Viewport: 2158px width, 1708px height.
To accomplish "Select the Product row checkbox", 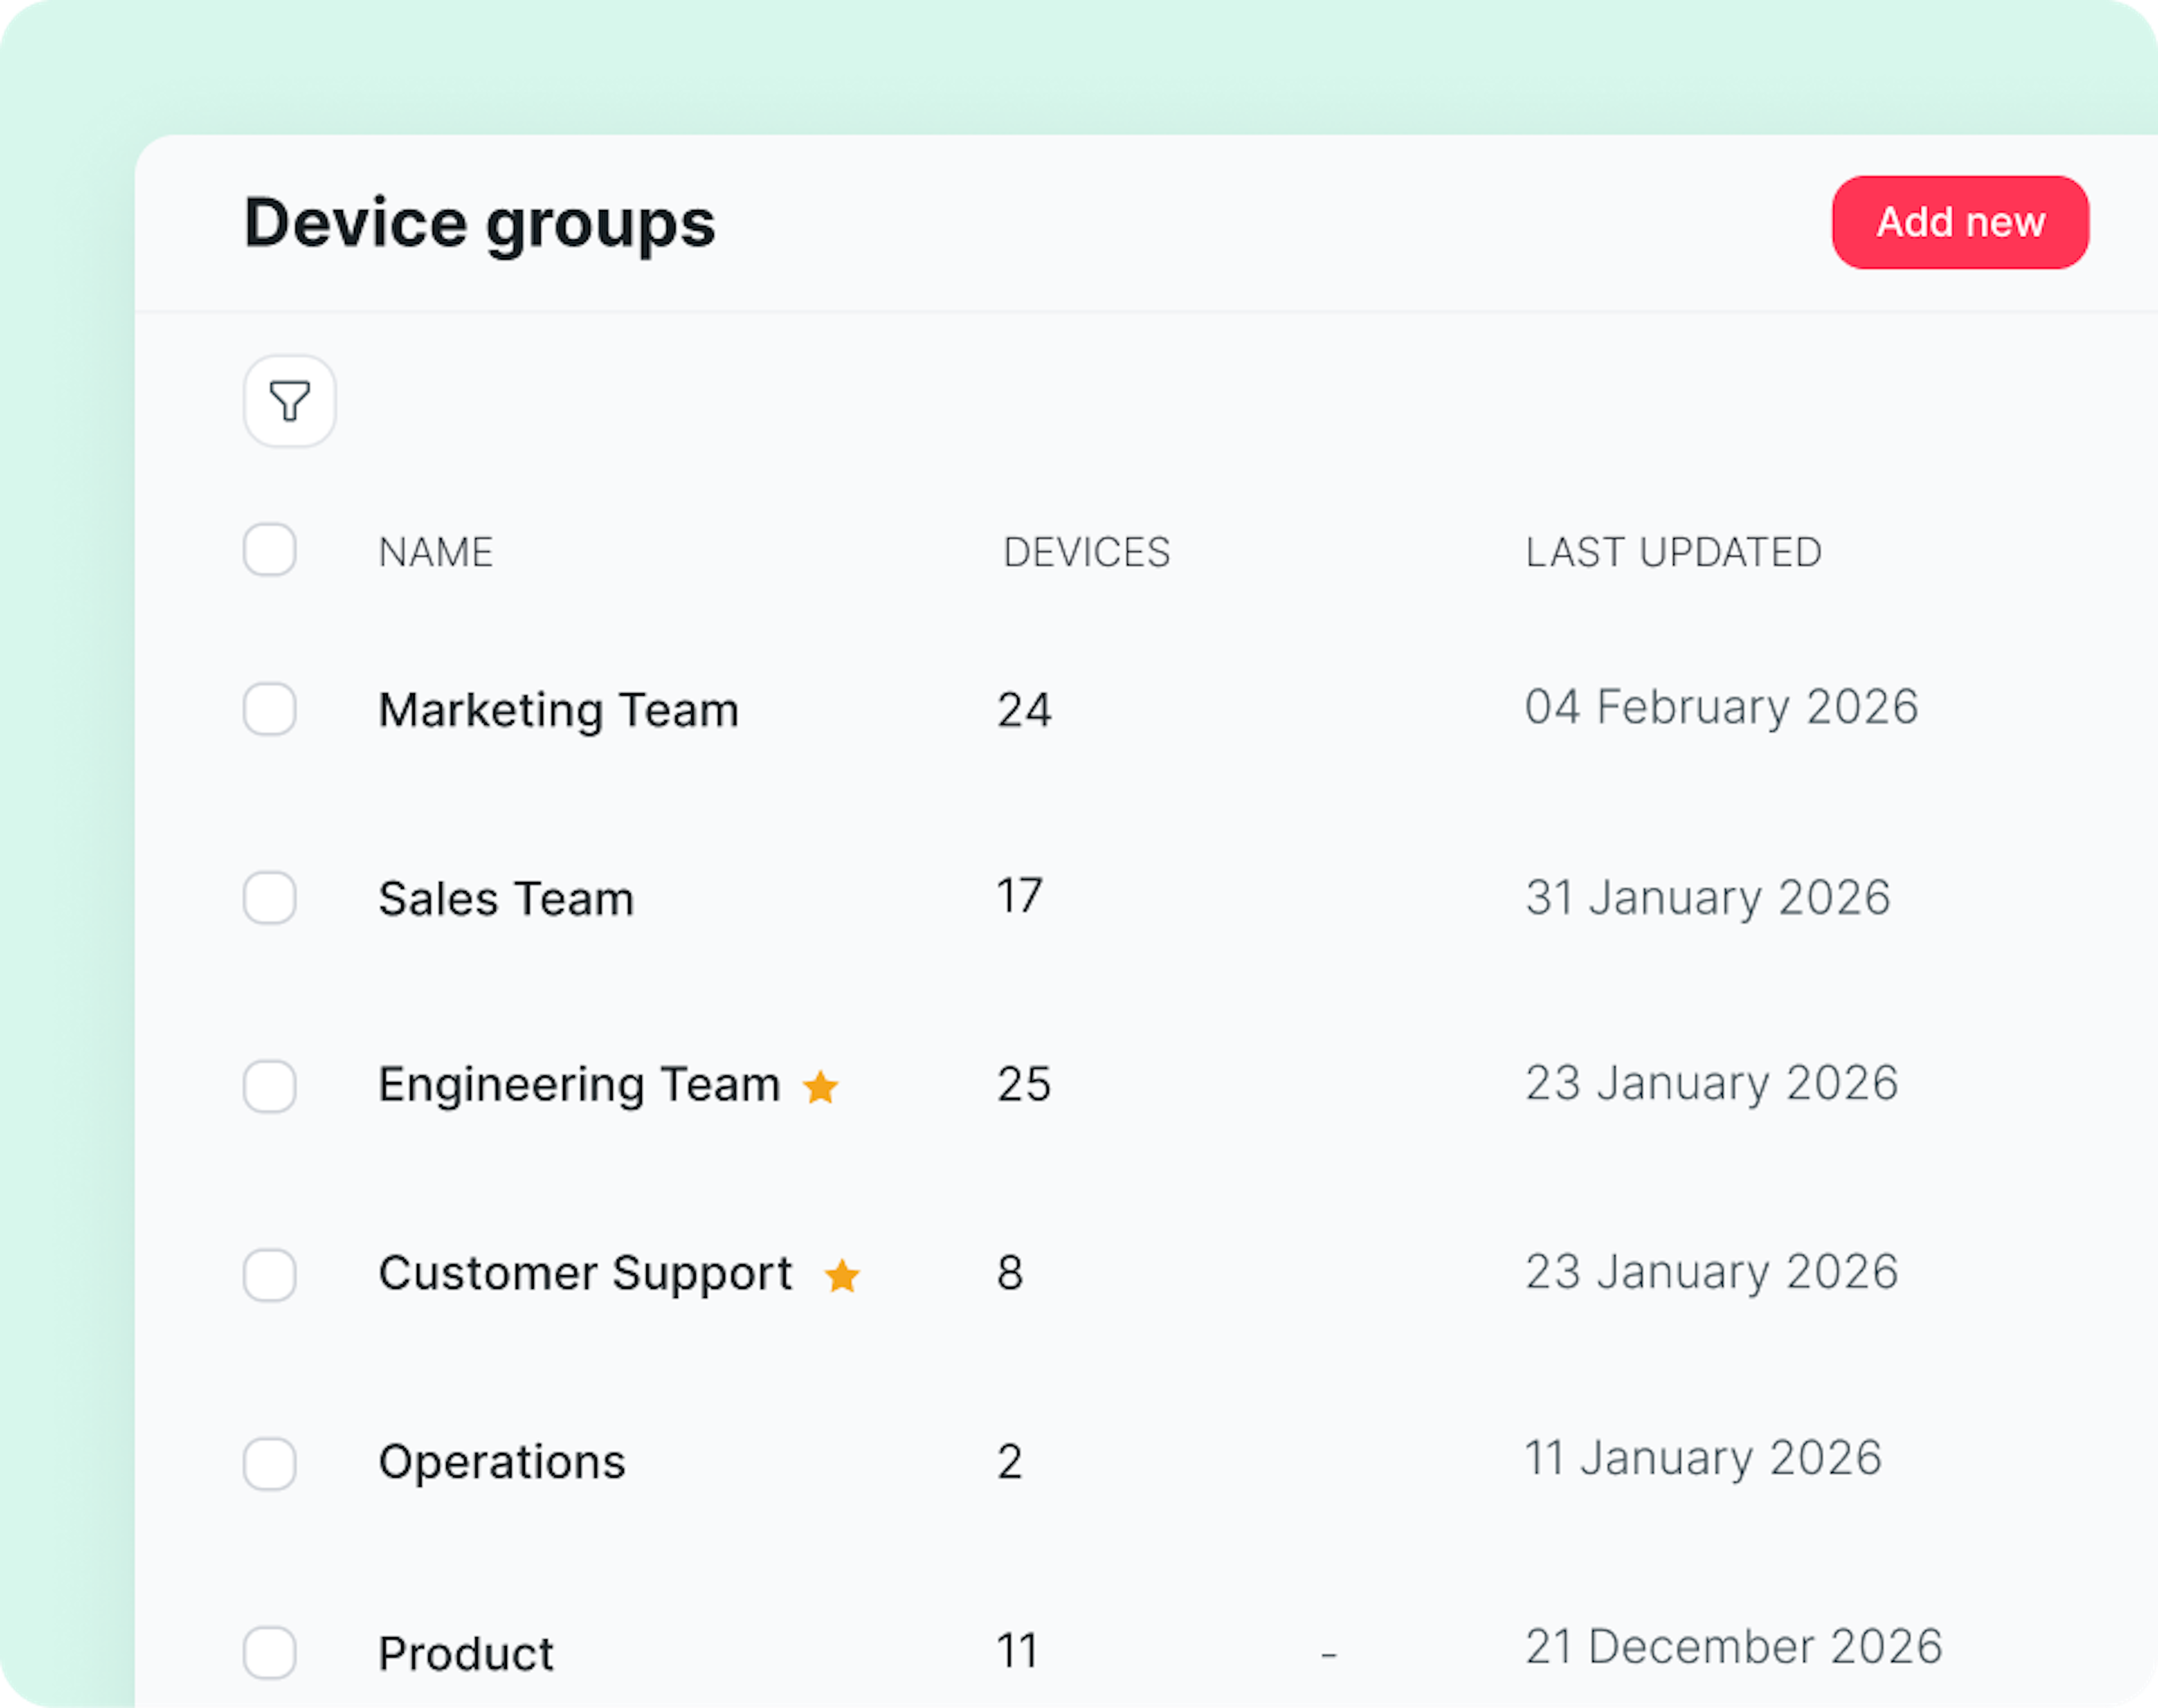I will 270,1653.
